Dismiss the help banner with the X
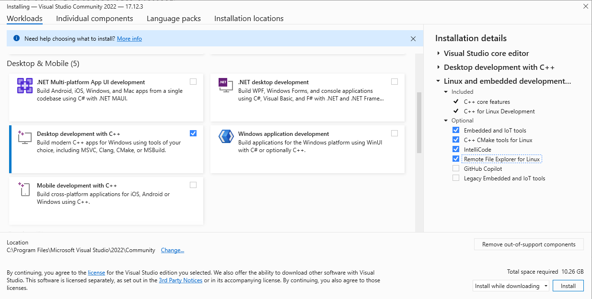 tap(413, 39)
